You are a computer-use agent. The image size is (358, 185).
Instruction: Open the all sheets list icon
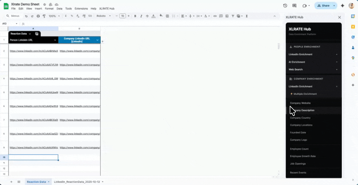(x=19, y=182)
